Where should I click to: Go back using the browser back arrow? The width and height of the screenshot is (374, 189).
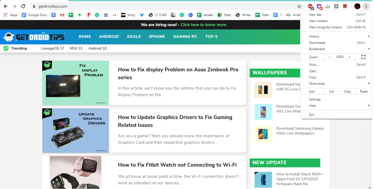pos(6,6)
